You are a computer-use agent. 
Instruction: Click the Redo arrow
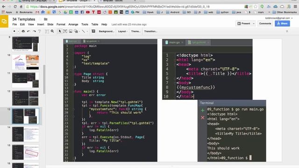point(34,31)
